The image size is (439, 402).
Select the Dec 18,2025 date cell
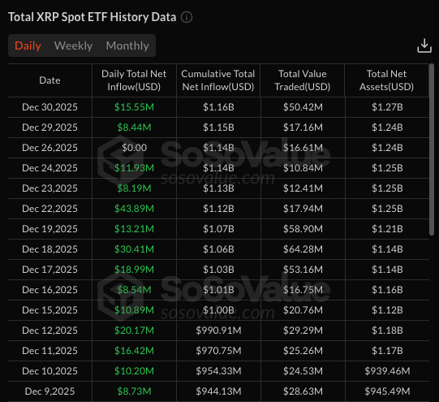pos(49,249)
